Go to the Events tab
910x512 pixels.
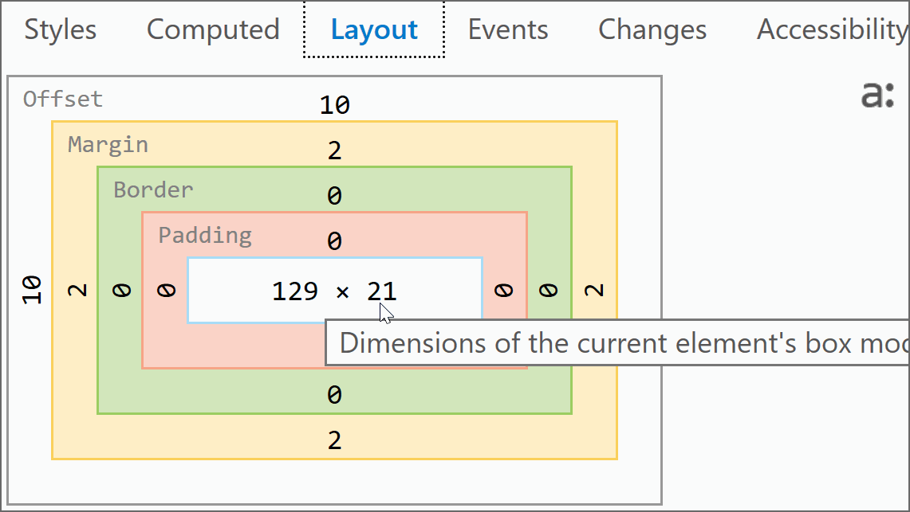coord(508,30)
